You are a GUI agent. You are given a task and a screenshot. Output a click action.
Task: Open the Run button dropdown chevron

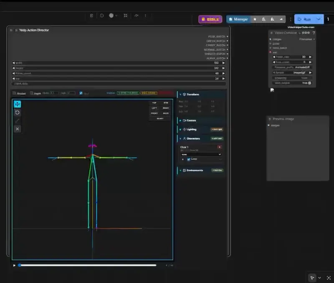click(x=319, y=19)
